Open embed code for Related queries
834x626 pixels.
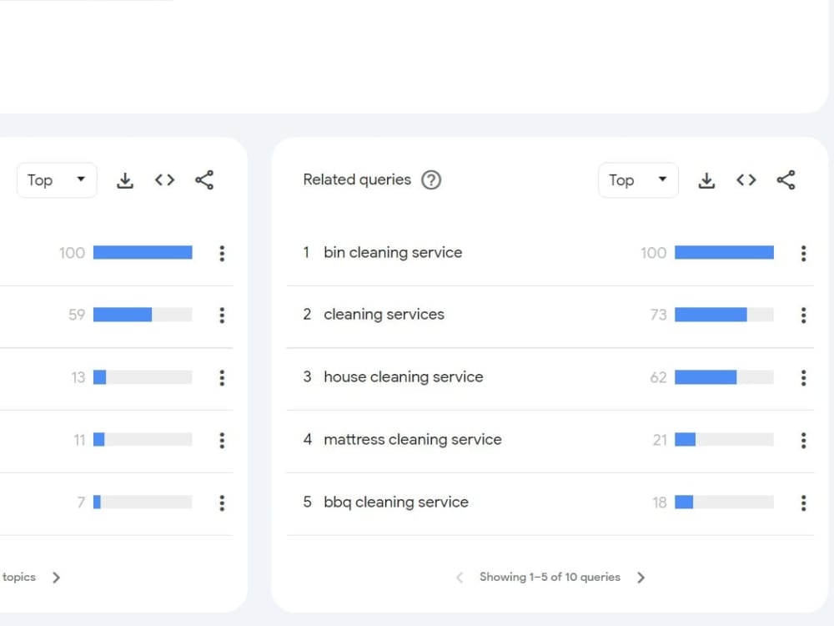coord(746,180)
